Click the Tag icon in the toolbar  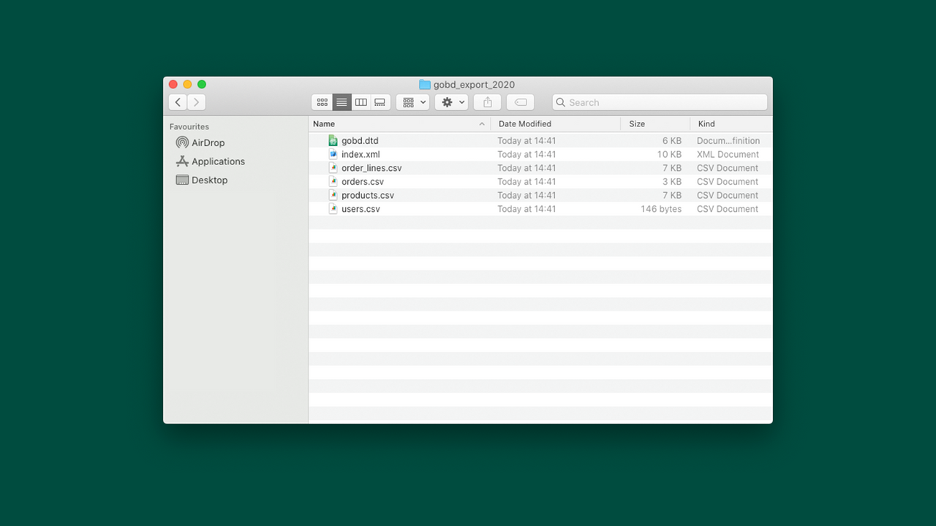coord(520,102)
